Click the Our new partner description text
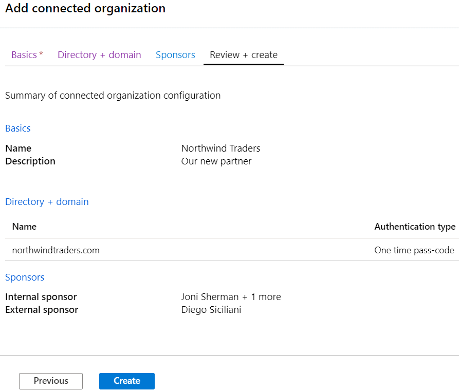459x391 pixels. (x=216, y=161)
